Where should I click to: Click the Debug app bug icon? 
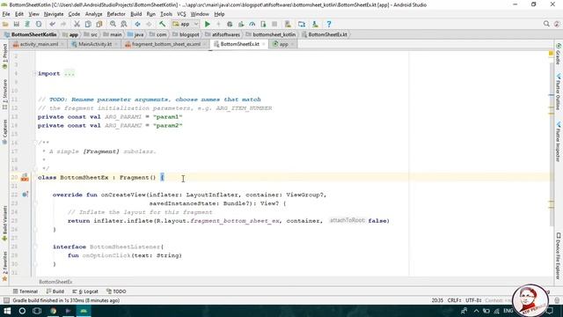pyautogui.click(x=230, y=24)
